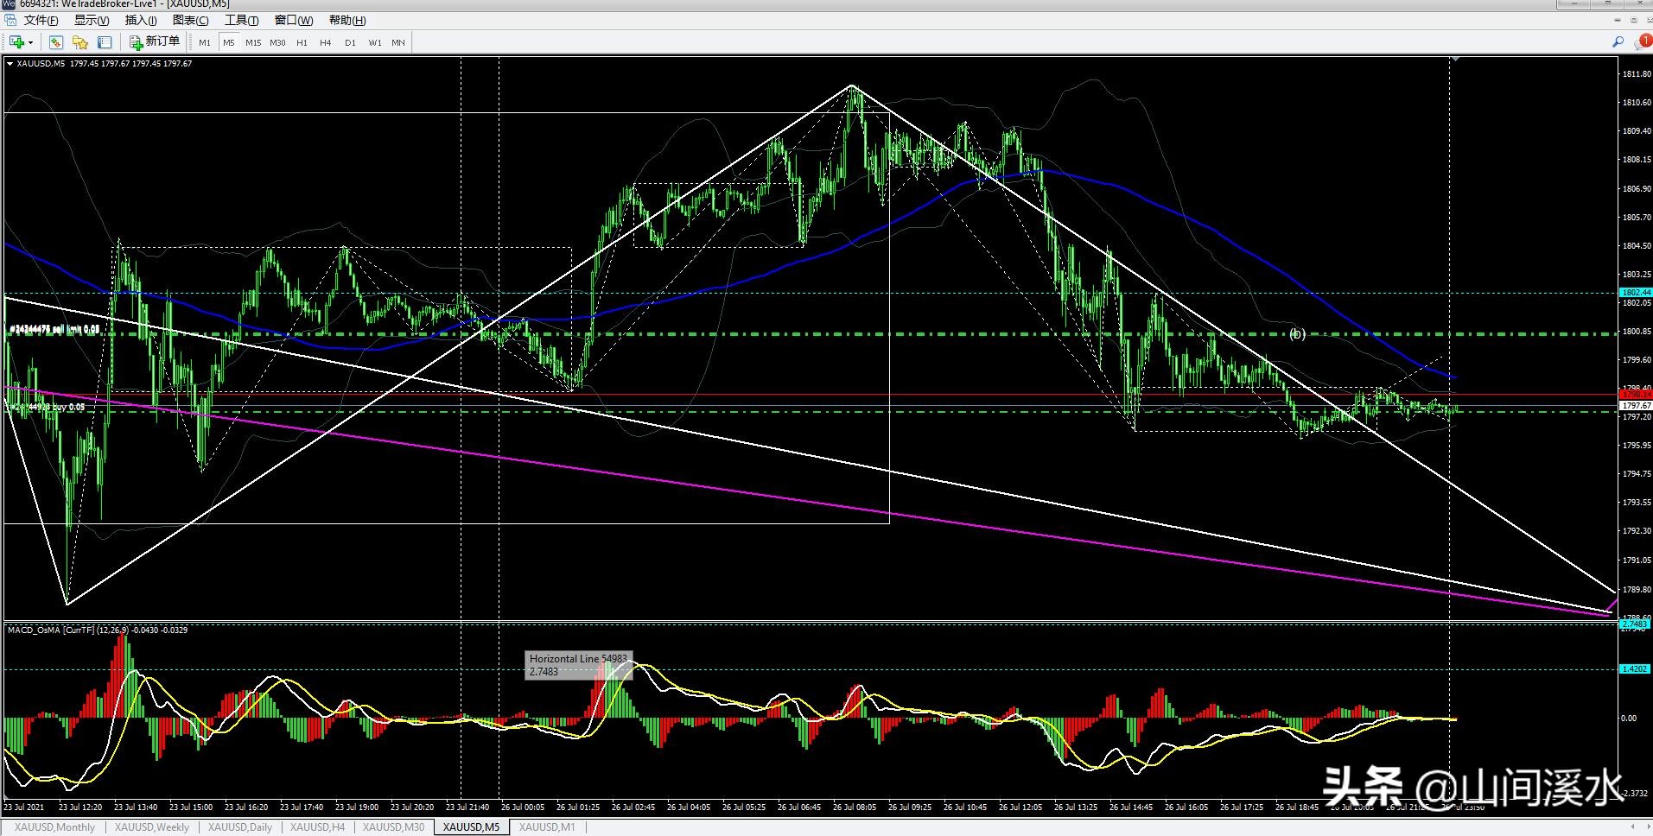This screenshot has width=1653, height=836.
Task: Click the Horizontal Line 54983 tooltip
Action: point(579,665)
